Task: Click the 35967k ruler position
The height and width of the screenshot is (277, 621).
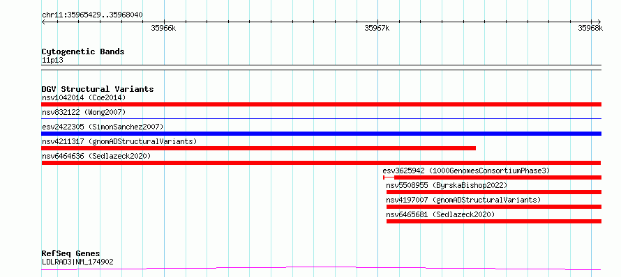Action: 377,28
